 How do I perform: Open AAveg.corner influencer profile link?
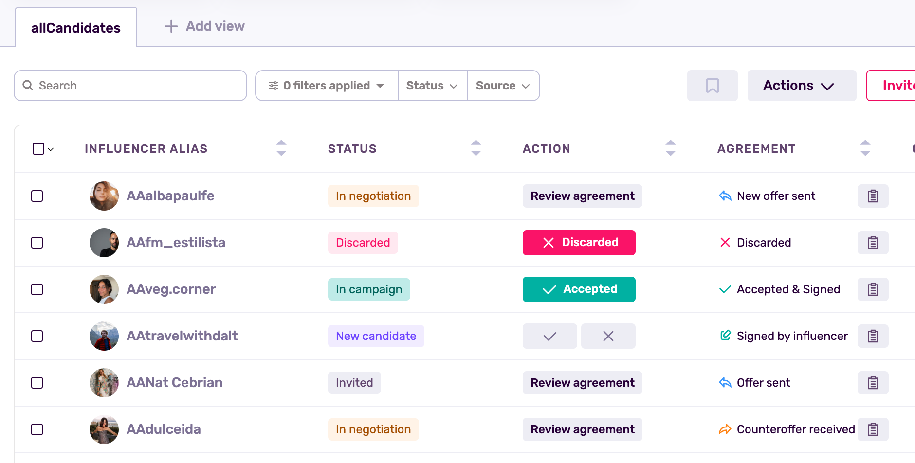171,289
